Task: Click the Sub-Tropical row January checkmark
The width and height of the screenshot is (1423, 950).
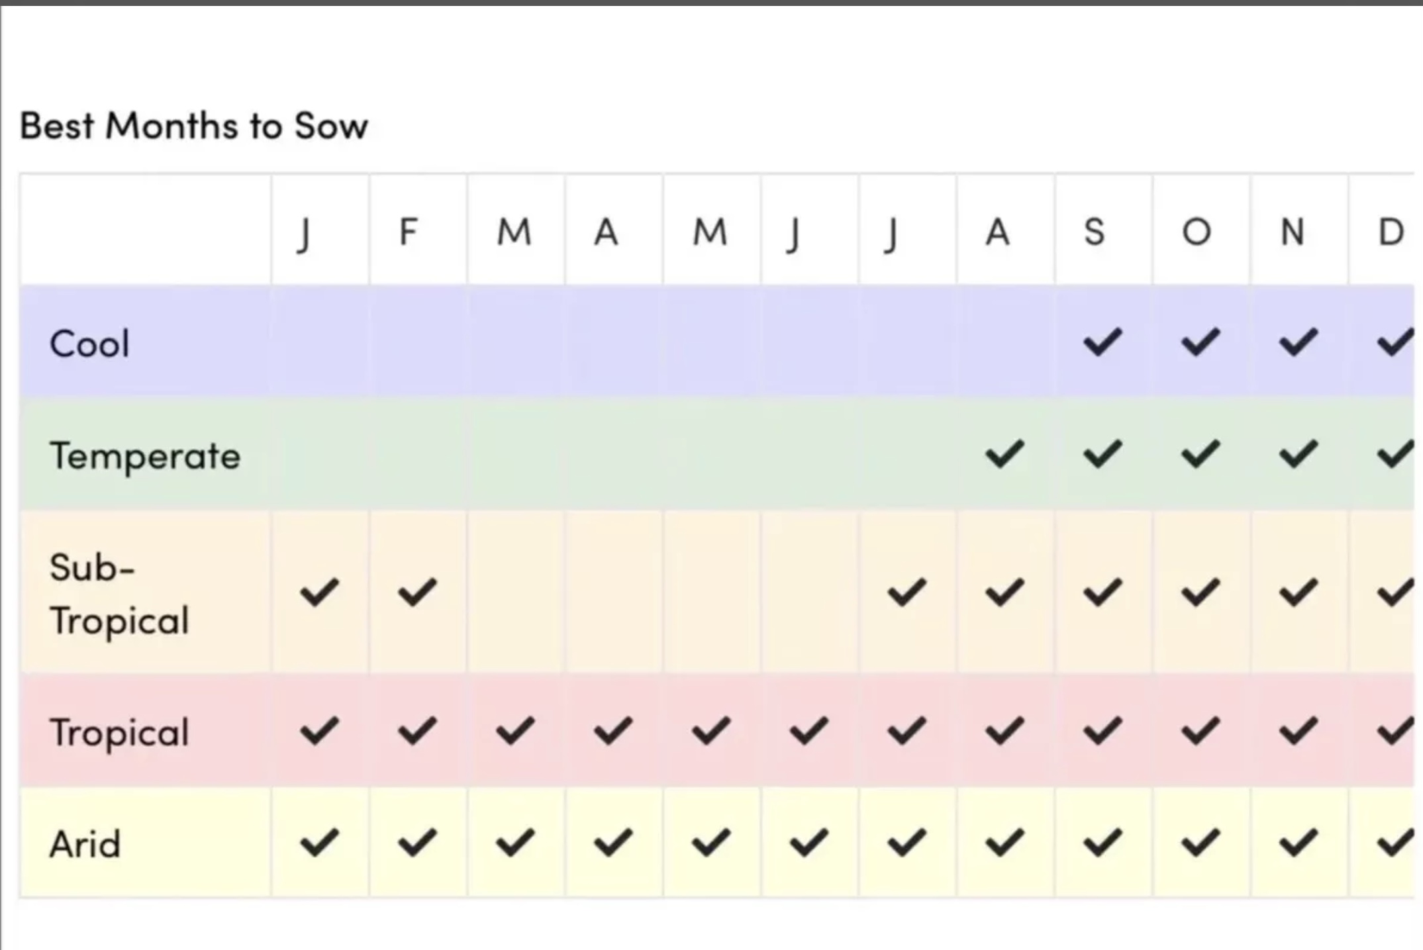Action: [x=319, y=592]
